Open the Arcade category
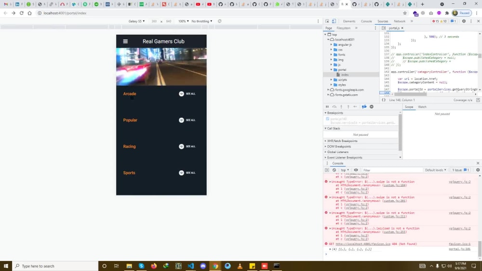The height and width of the screenshot is (271, 482). (129, 94)
